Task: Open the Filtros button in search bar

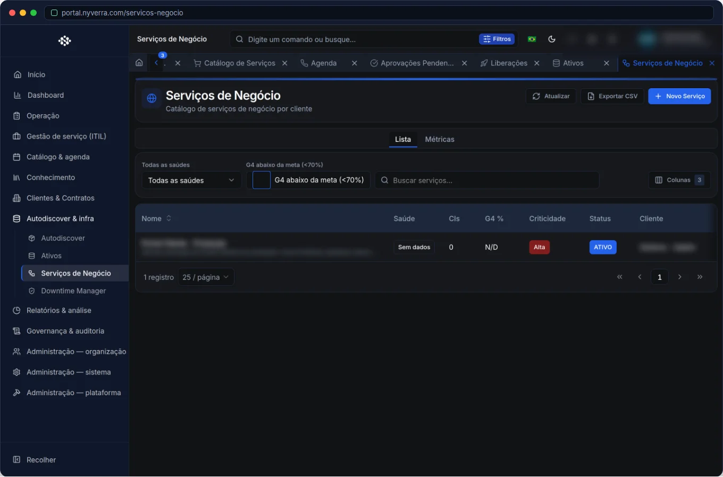Action: [497, 39]
